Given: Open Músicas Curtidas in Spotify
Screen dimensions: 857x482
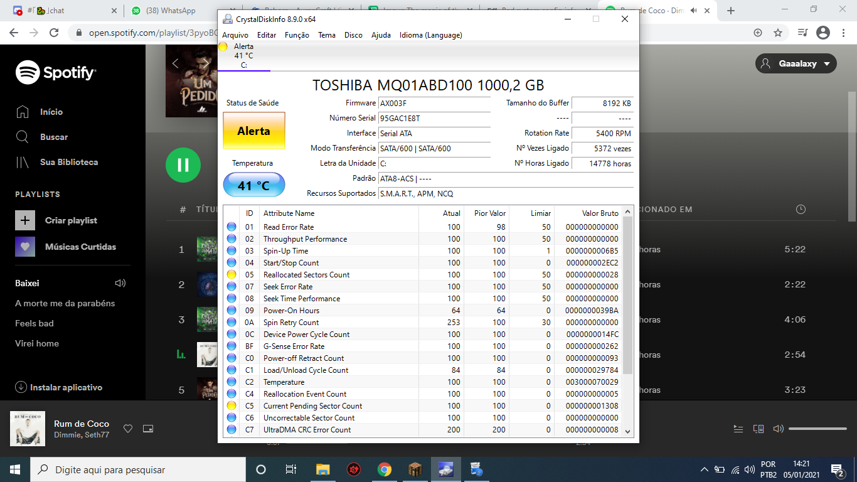Looking at the screenshot, I should coord(66,247).
